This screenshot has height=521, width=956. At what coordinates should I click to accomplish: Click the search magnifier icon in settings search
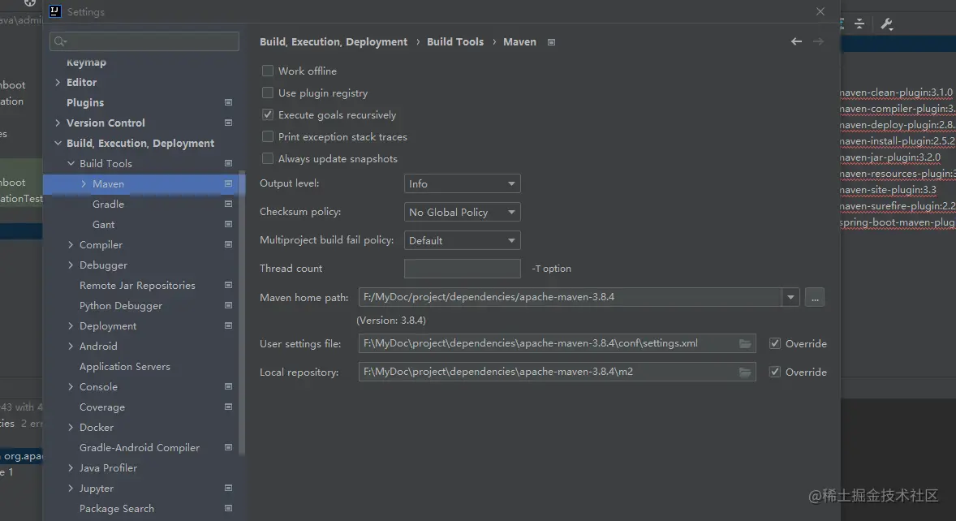pos(60,41)
